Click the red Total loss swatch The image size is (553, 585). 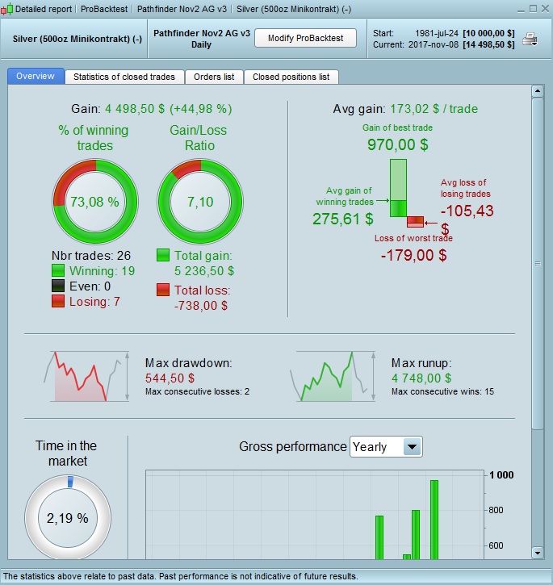click(x=163, y=290)
